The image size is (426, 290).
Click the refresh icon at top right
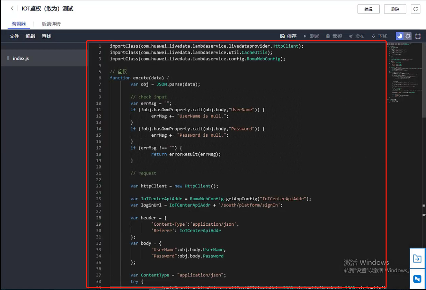[415, 9]
